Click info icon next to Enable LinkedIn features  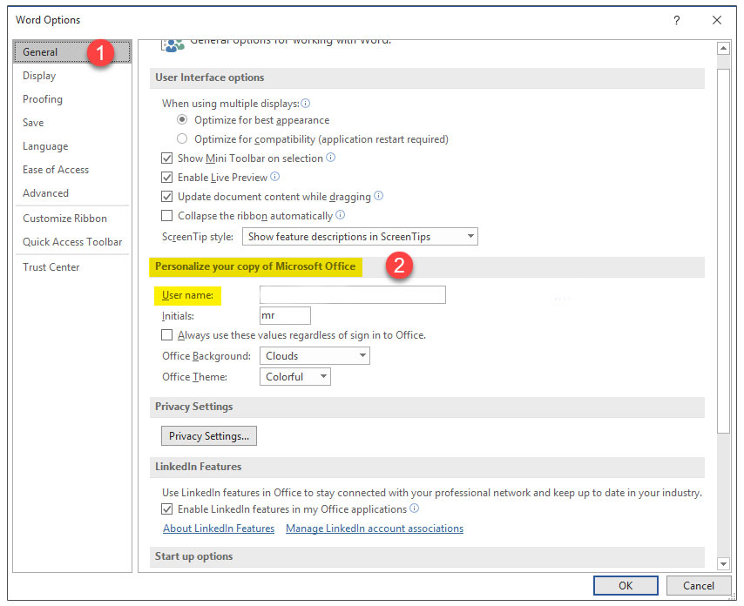click(414, 508)
